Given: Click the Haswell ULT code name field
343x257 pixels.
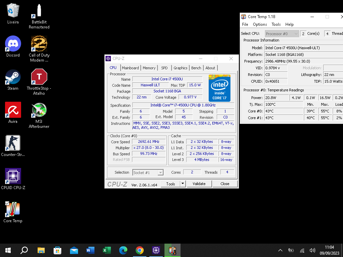Looking at the screenshot, I should [x=150, y=85].
